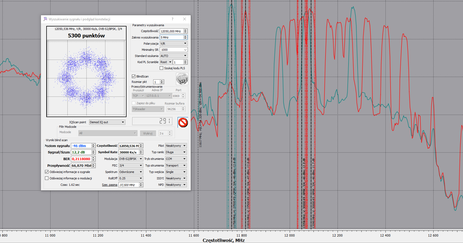Open the Modulacja DVB-S2/8PSK dropdown
463x243 pixels.
(131, 159)
